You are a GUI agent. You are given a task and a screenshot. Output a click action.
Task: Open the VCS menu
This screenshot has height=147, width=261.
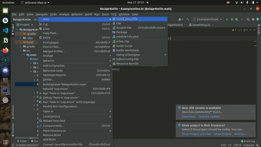coord(114,14)
